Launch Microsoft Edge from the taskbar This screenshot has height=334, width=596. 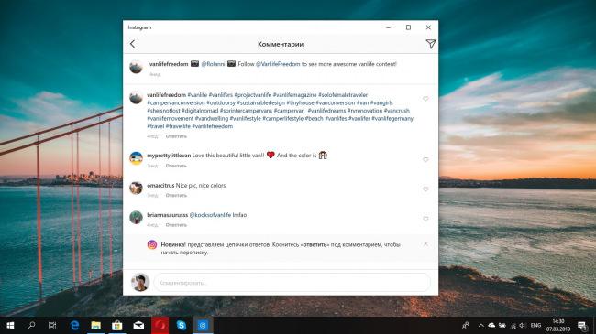coord(75,325)
